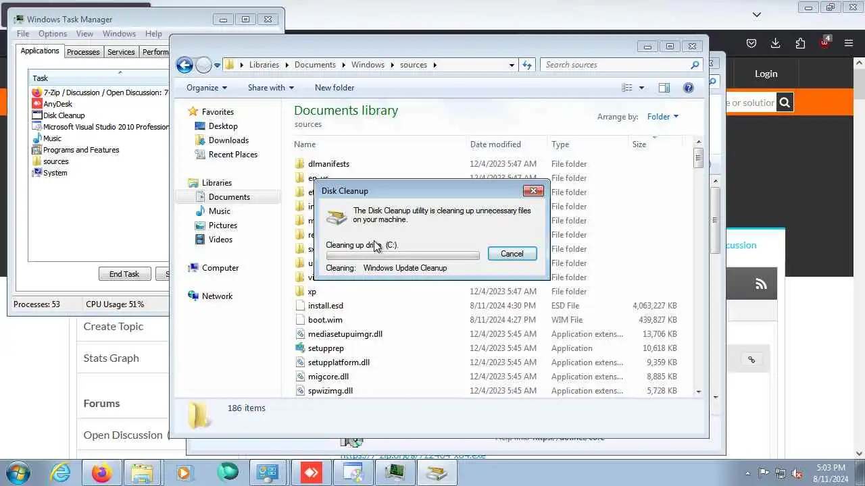Open View menu in Task Manager

[84, 34]
